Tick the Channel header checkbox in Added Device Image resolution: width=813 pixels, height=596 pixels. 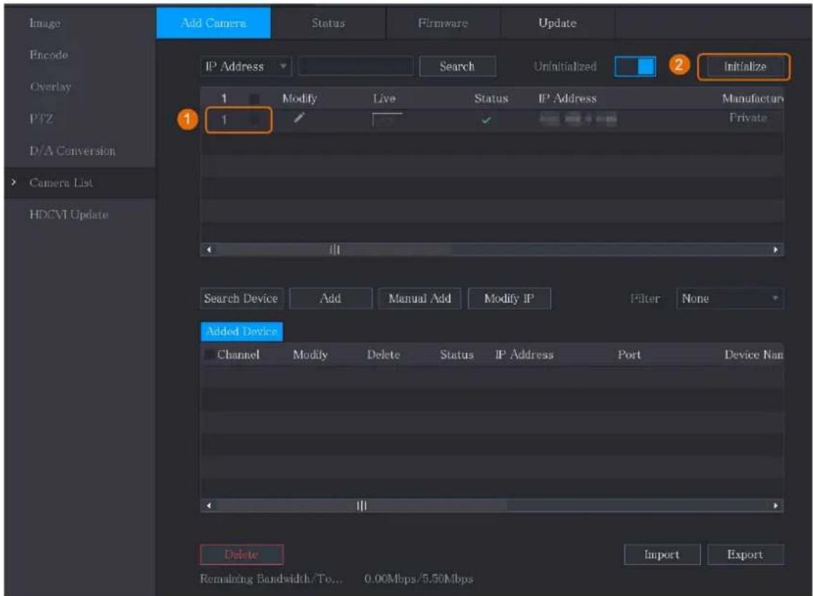pos(210,354)
